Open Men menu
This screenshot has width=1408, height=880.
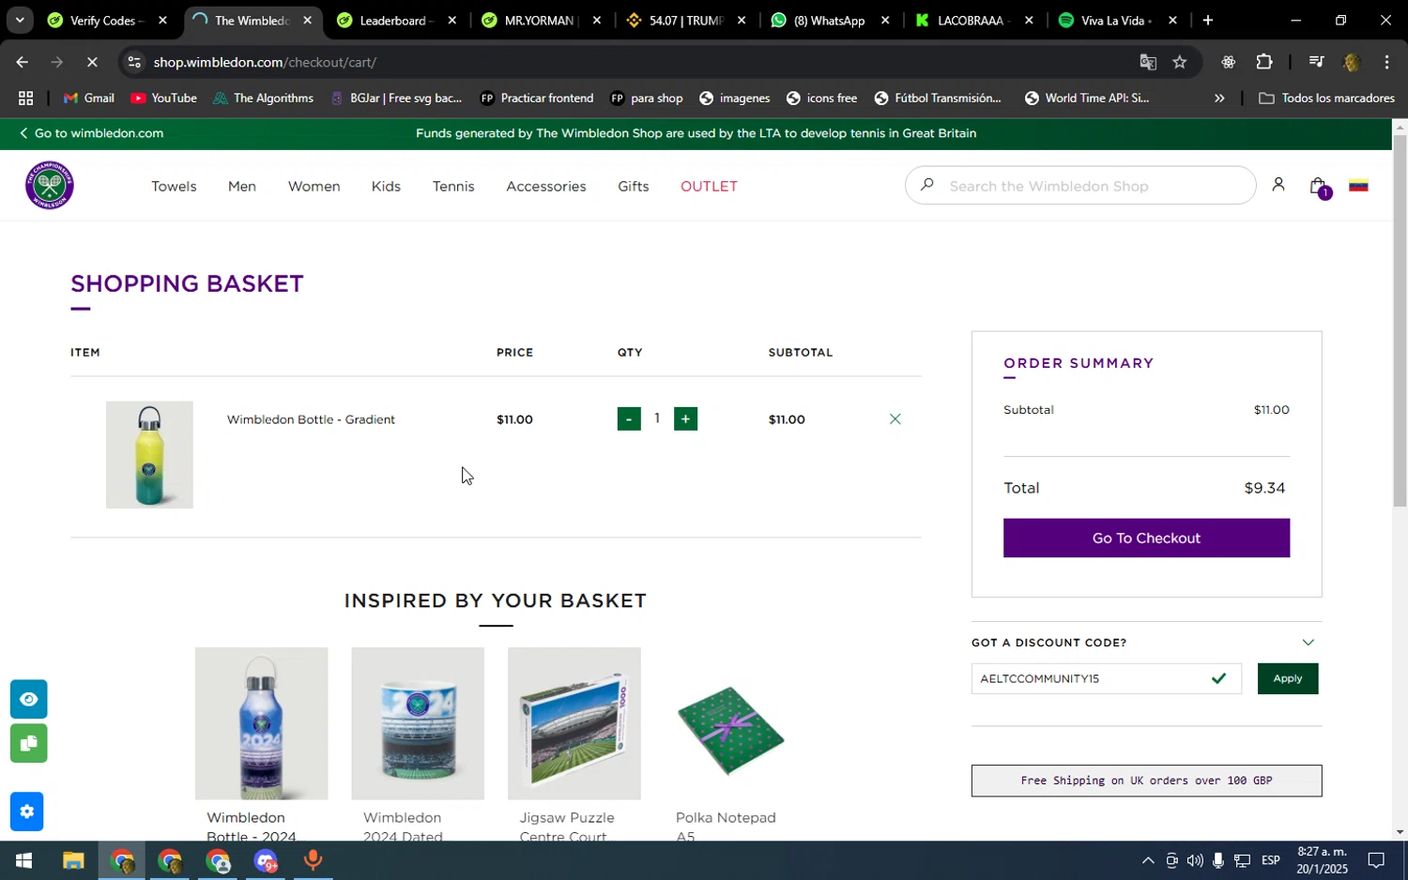(242, 186)
